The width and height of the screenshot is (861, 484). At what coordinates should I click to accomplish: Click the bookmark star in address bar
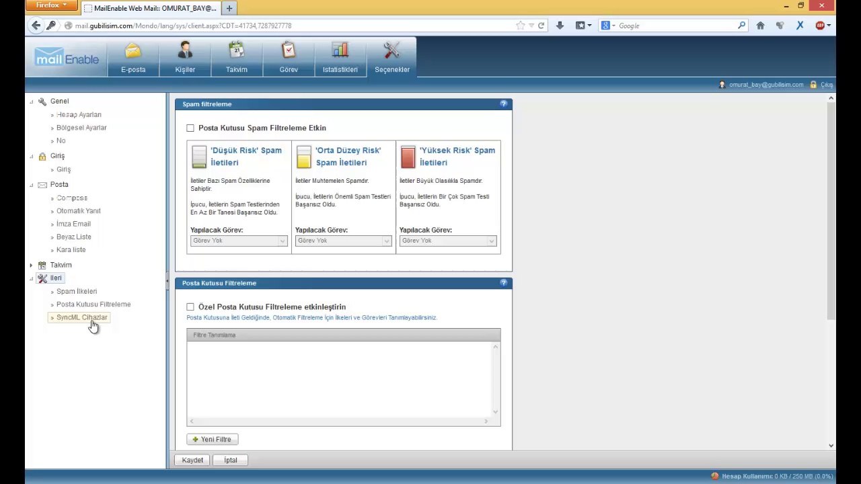tap(520, 26)
